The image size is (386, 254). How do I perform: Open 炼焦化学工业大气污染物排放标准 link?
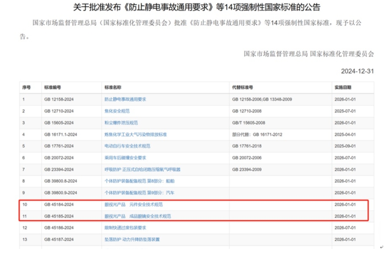point(135,134)
